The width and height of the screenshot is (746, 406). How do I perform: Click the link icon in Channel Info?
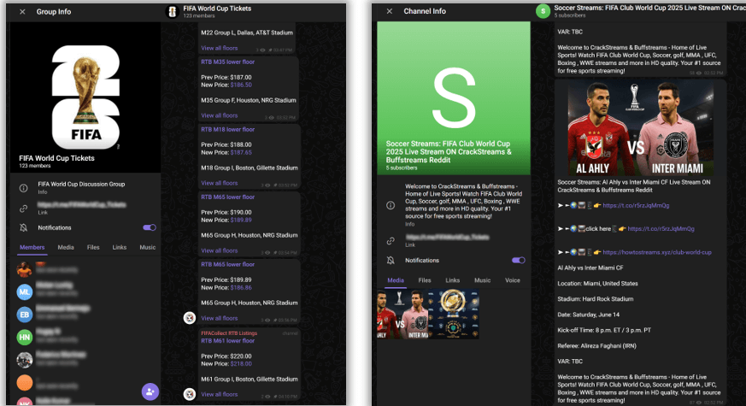(x=391, y=241)
